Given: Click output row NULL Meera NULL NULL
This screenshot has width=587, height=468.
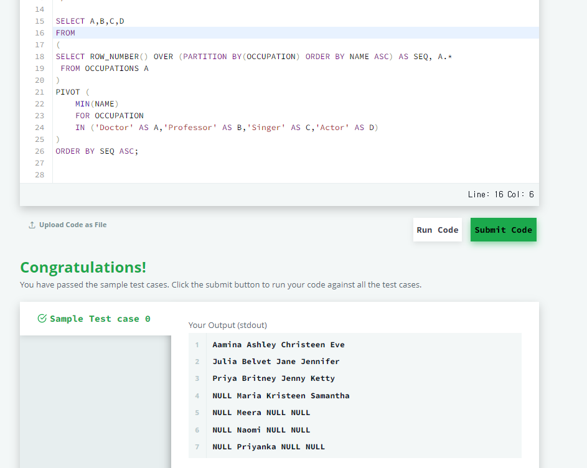Looking at the screenshot, I should pos(261,413).
